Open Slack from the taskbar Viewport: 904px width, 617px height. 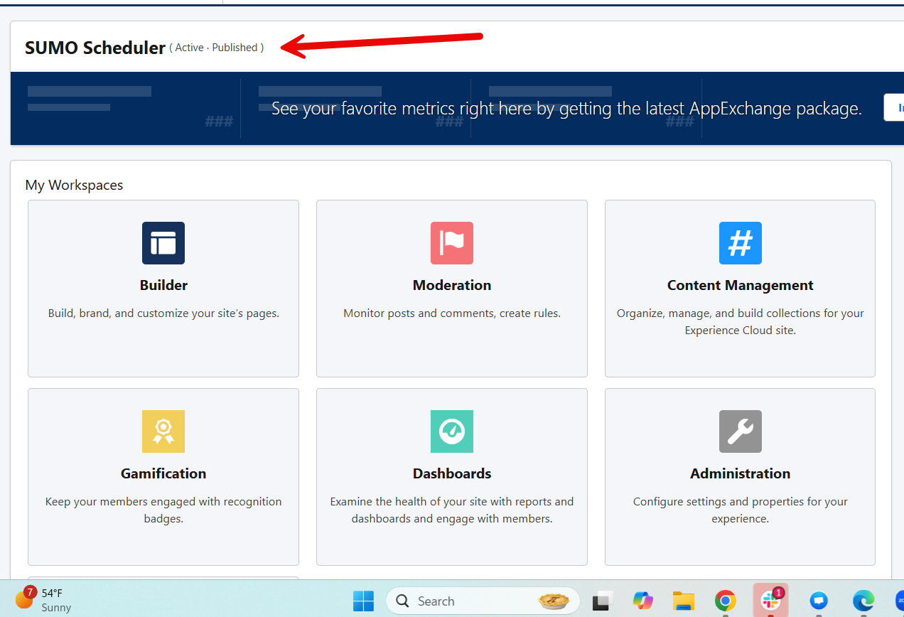click(770, 601)
